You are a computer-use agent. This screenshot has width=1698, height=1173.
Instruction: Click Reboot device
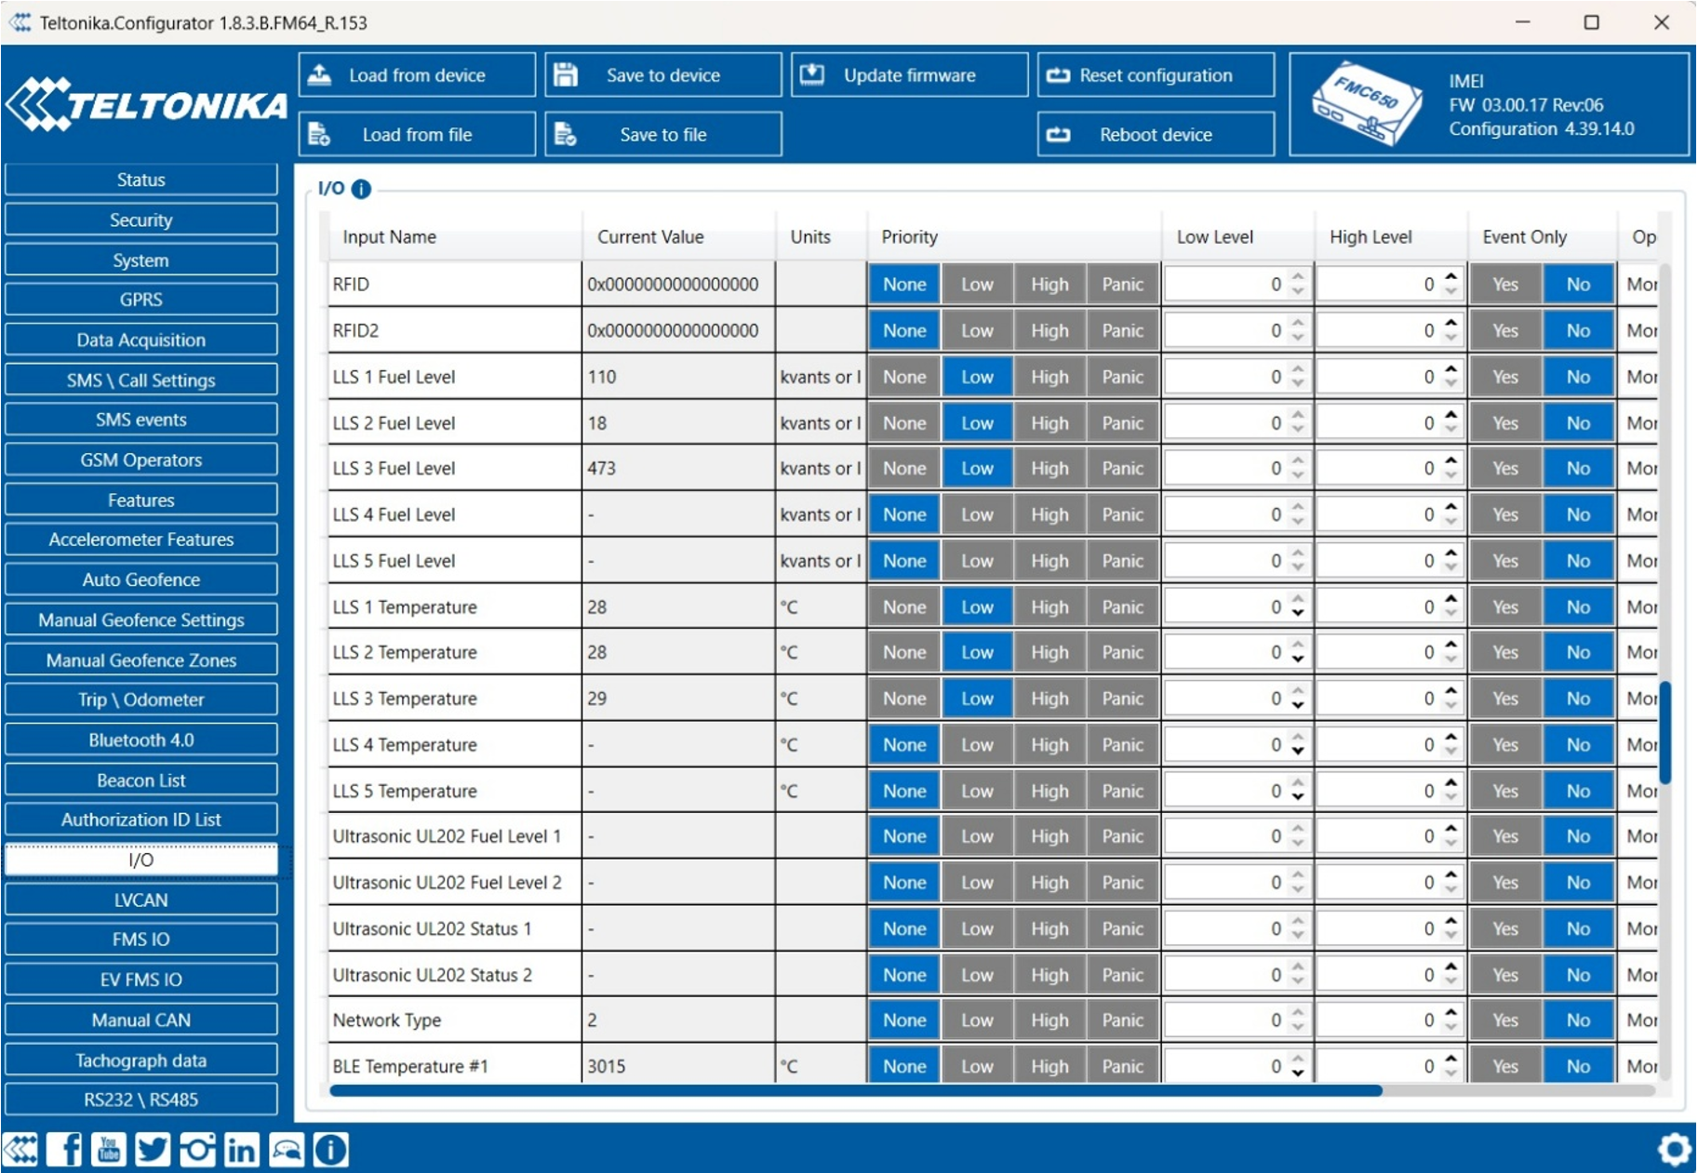(1156, 134)
